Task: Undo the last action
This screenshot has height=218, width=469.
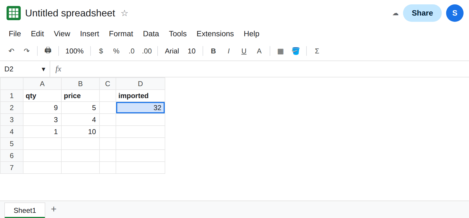Action: pos(11,51)
